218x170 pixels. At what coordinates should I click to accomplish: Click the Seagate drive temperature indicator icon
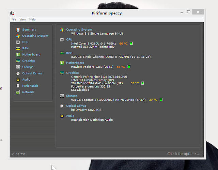[x=161, y=100]
